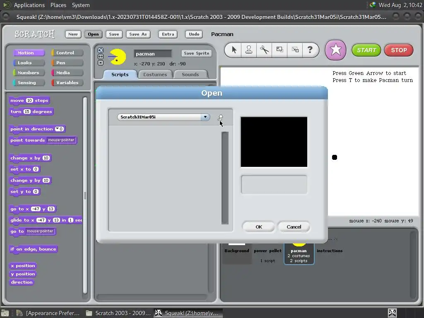424x318 pixels.
Task: Click the x position reporter block
Action: tap(23, 265)
